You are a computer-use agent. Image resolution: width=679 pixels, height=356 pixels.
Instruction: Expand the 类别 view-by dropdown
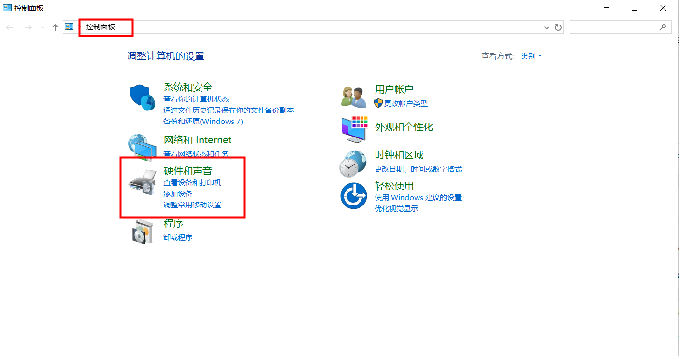tap(531, 56)
